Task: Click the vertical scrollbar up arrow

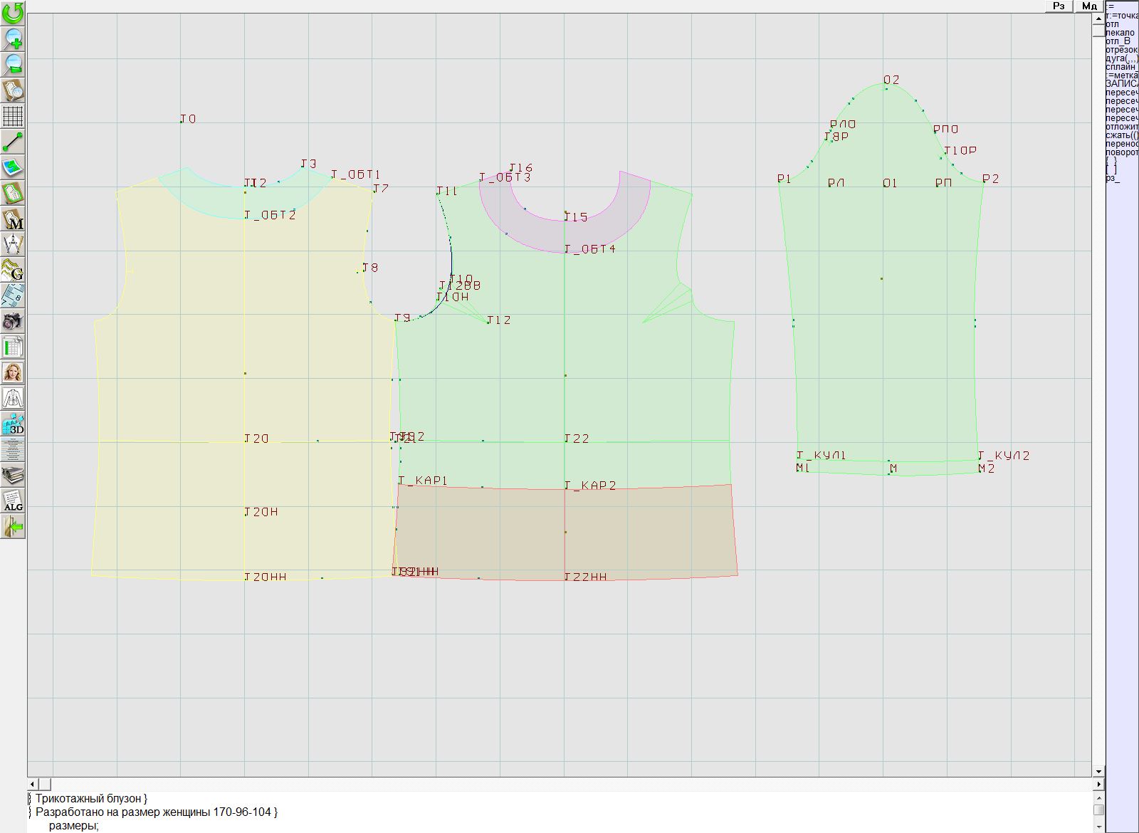Action: tap(1098, 19)
